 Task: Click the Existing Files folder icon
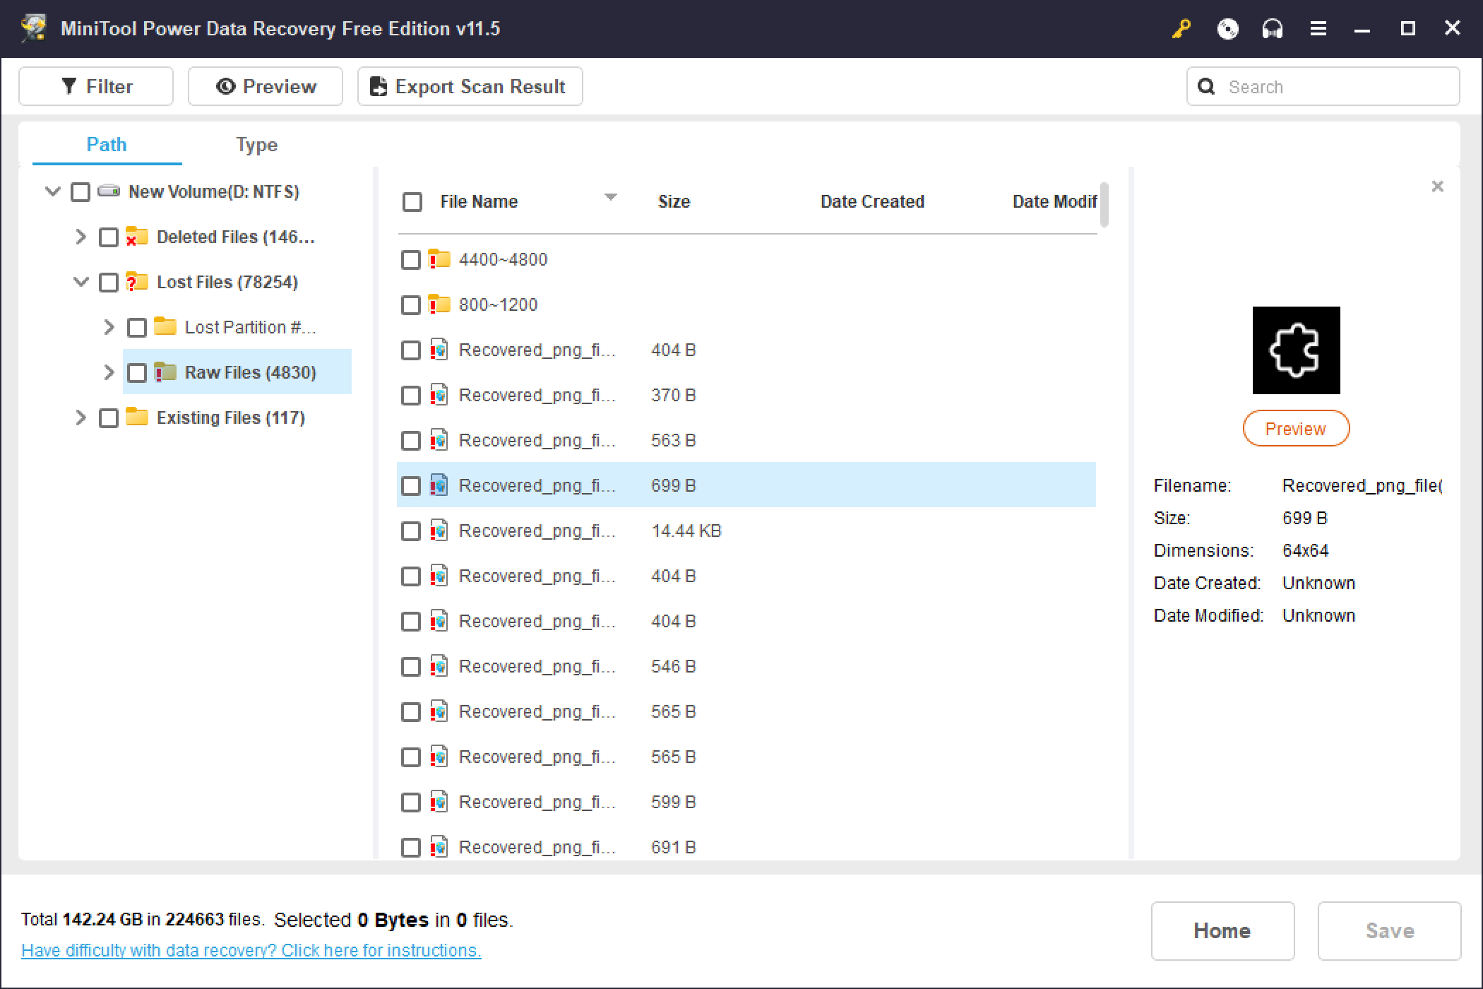[x=136, y=417]
